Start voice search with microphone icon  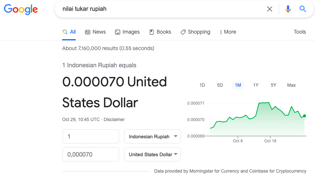(288, 9)
